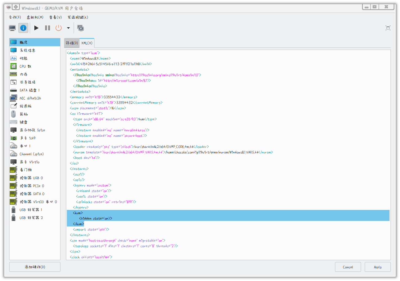
Task: Select 内存 hardware entry
Action: click(35, 74)
